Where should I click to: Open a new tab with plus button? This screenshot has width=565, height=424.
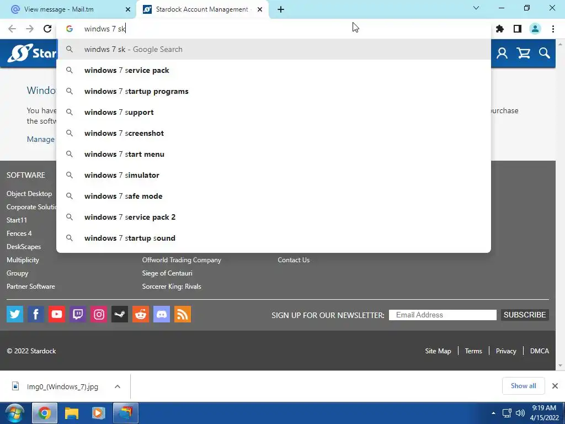pyautogui.click(x=281, y=9)
